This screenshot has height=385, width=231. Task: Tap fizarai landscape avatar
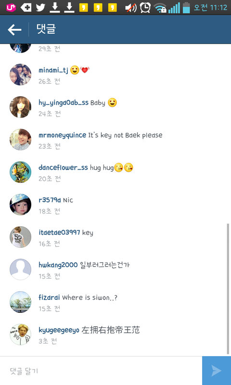[20, 302]
